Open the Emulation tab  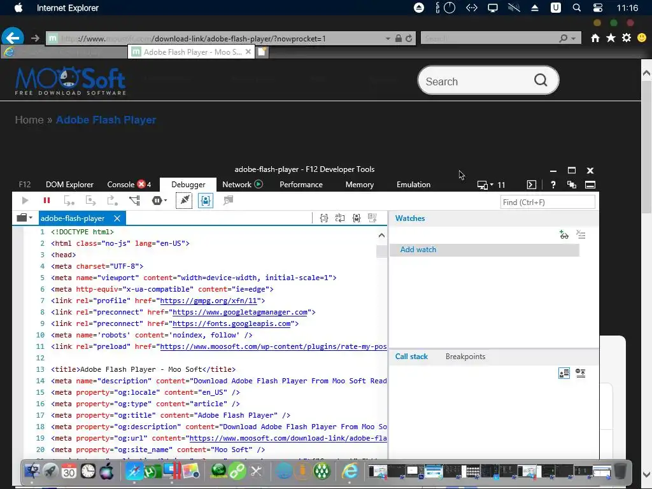pyautogui.click(x=413, y=185)
